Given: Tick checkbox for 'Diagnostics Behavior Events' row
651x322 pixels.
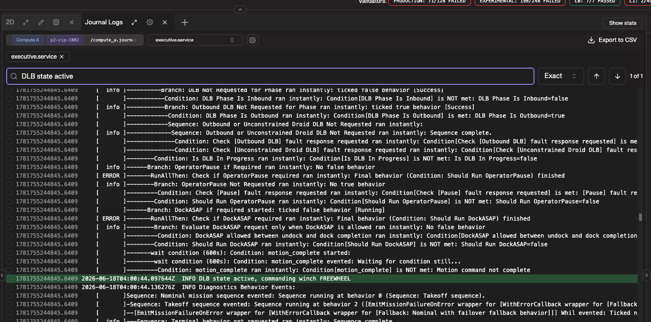Looking at the screenshot, I should 9,287.
